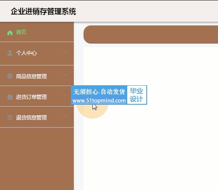The width and height of the screenshot is (218, 190).
Task: Click the grid icon beside 商品信息管理
Action: coord(10,76)
